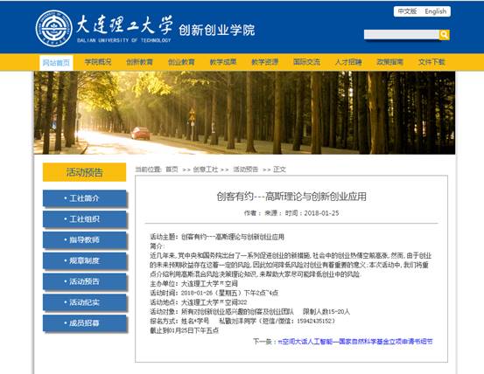Click the 首页 breadcrumb link
This screenshot has width=484, height=374.
pos(172,170)
